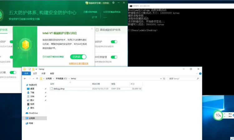Close the Intel-VT popup panel
Viewport: 234px width, 140px height.
[x=92, y=29]
